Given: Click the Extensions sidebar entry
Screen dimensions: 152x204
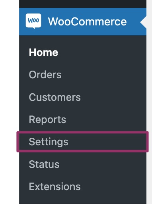Looking at the screenshot, I should [x=55, y=187].
